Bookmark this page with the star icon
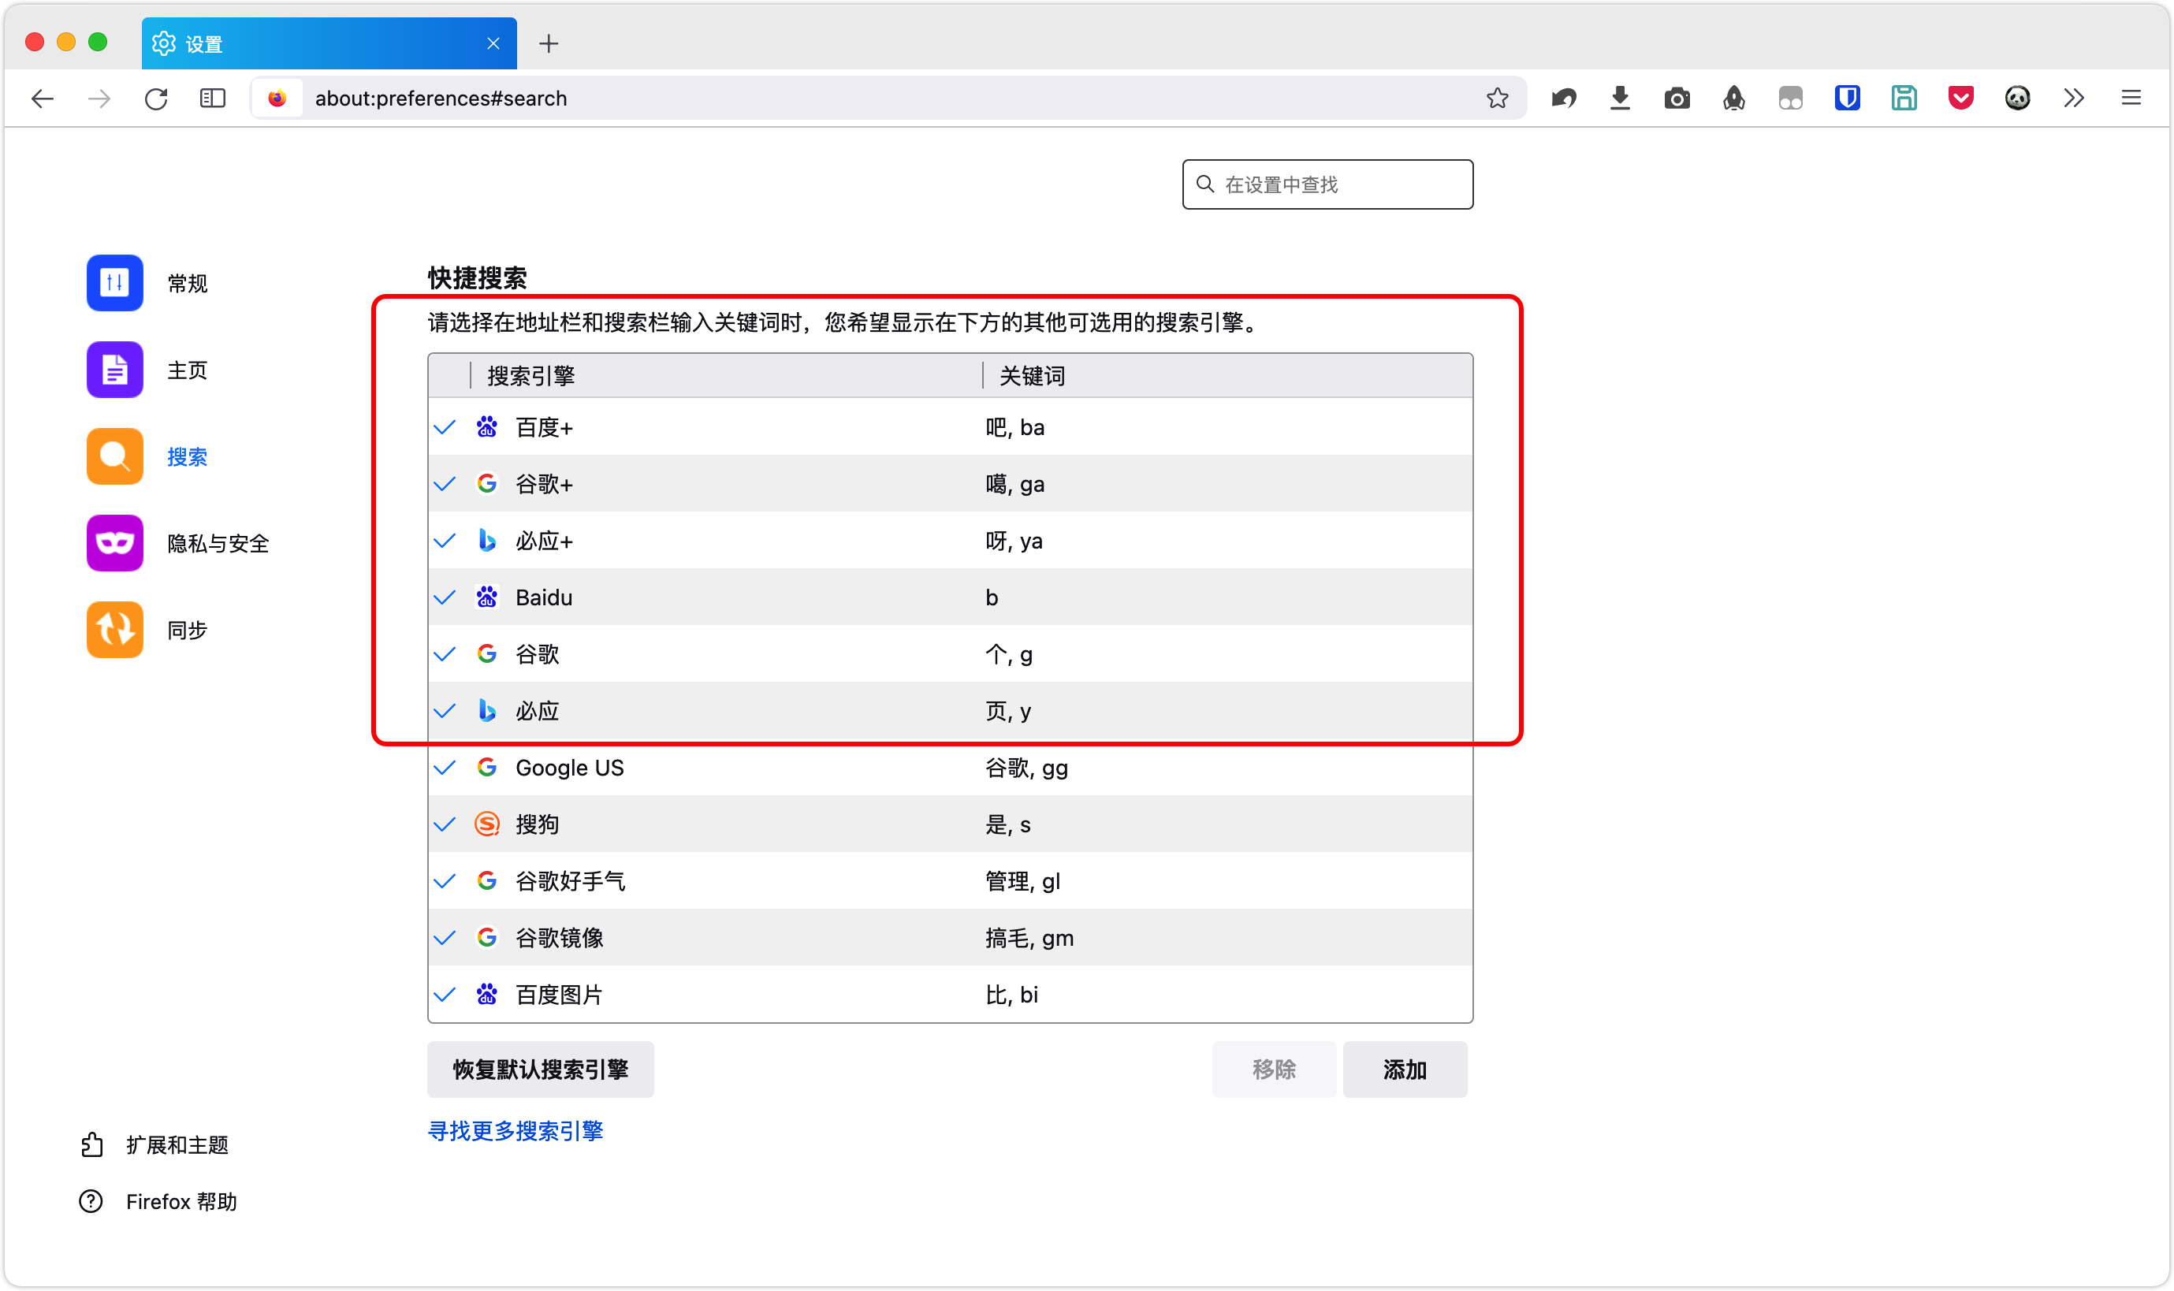Screen dimensions: 2174x1291 click(1496, 98)
